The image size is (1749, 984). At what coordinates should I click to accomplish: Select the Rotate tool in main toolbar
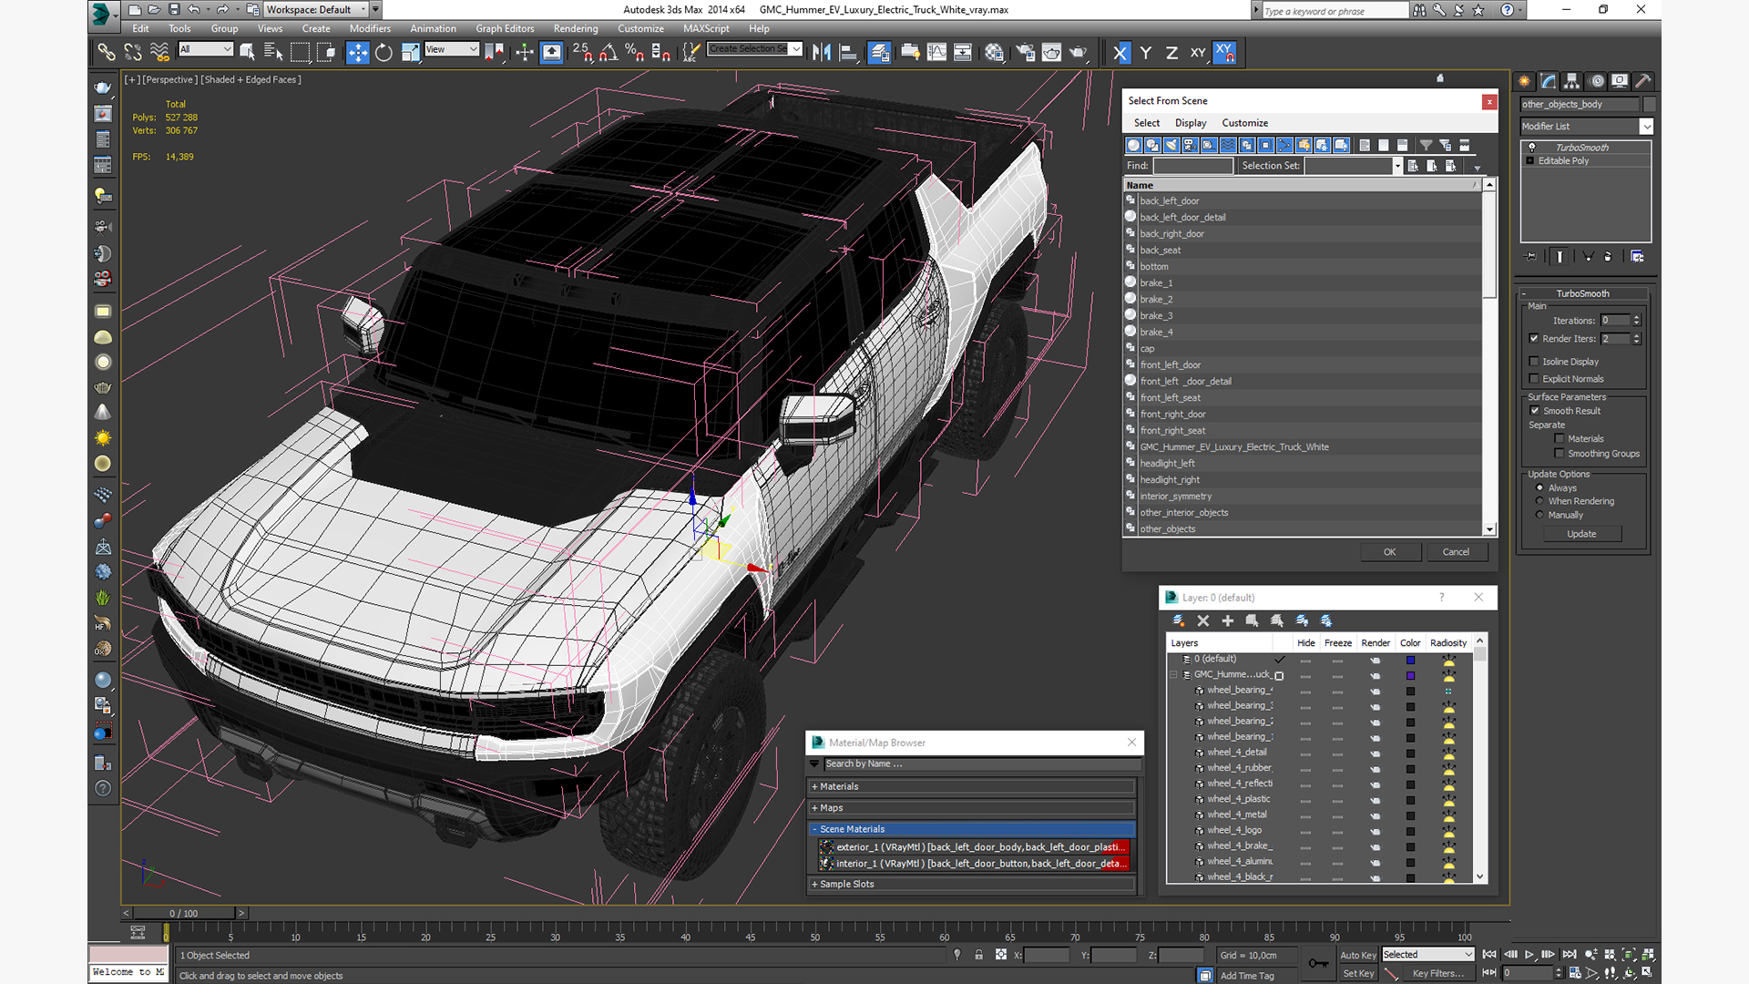pyautogui.click(x=384, y=53)
